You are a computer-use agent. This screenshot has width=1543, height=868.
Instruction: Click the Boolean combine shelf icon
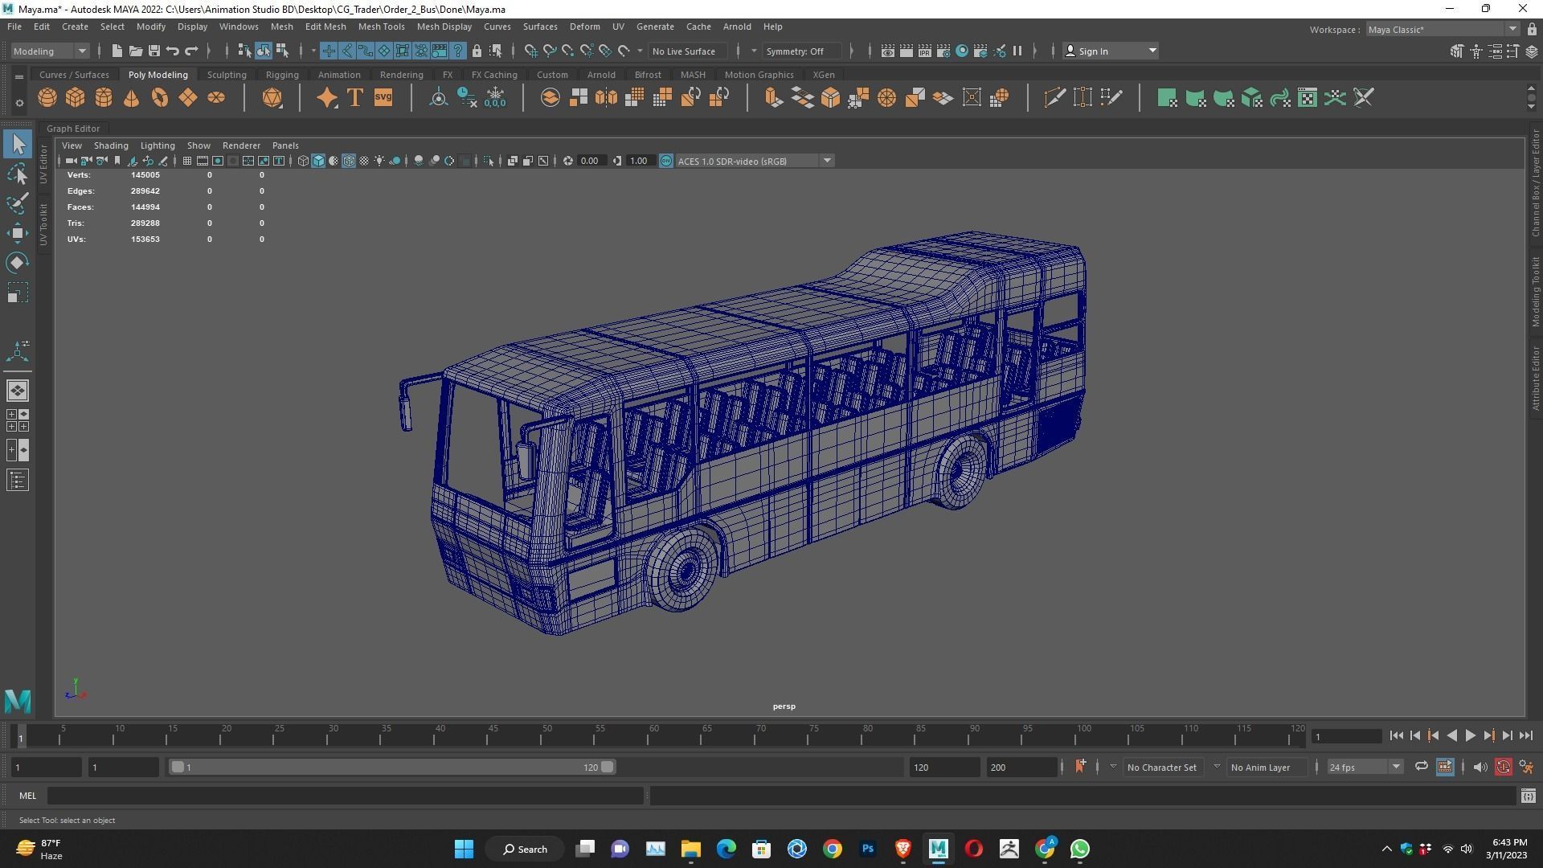tap(550, 98)
